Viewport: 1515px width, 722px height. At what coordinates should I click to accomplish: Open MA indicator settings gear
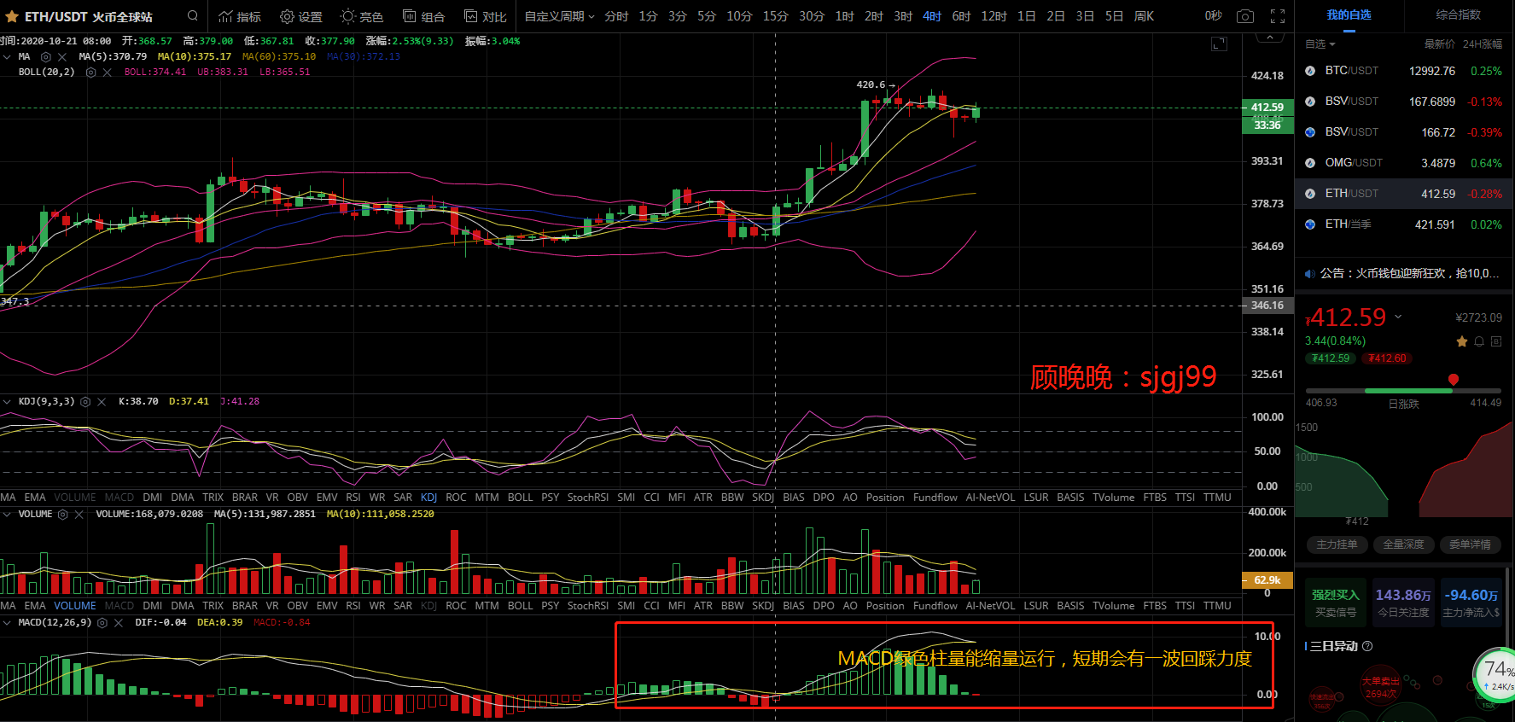click(46, 57)
